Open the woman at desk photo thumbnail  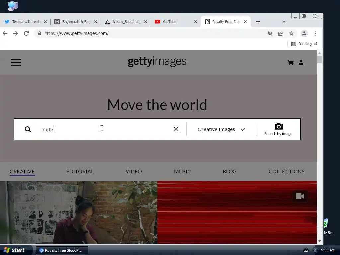click(78, 212)
